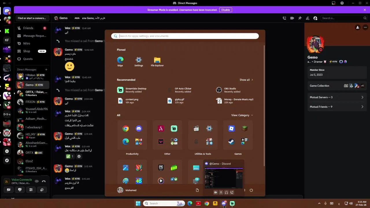Image resolution: width=370 pixels, height=208 pixels.
Task: Launch Discord in Productivity category
Action: coord(139,129)
